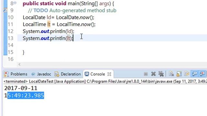207x116 pixels.
Task: Click the highlighted 5:49:23.985 time output
Action: tap(26, 95)
